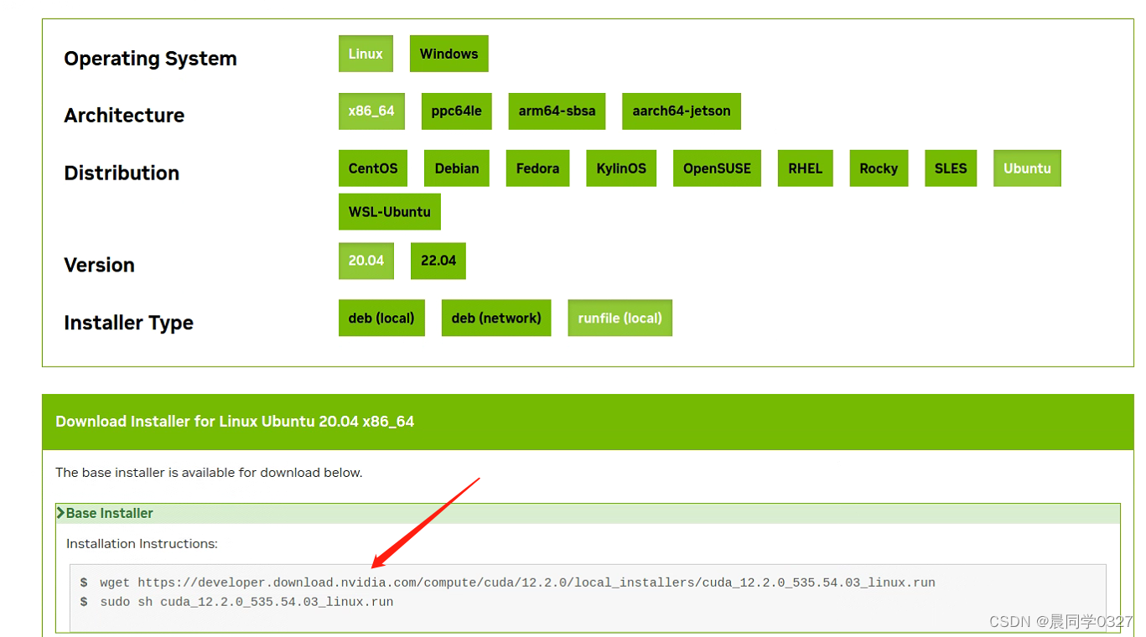
Task: Click Download Installer for Linux Ubuntu heading
Action: (235, 422)
